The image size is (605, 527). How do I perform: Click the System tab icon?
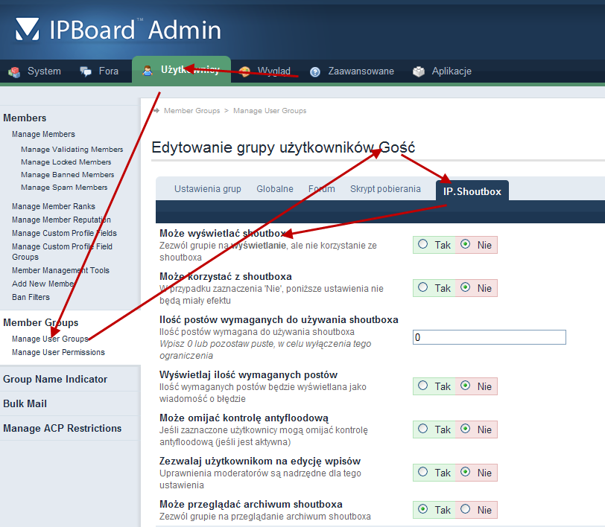(14, 71)
